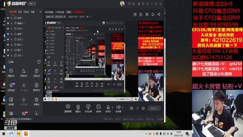The image size is (243, 137).
Task: Open the Windows Start menu
Action: pos(3,134)
